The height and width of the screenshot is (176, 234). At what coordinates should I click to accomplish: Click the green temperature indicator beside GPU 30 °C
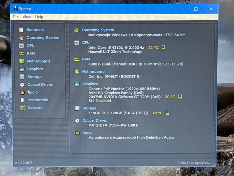coord(180,96)
